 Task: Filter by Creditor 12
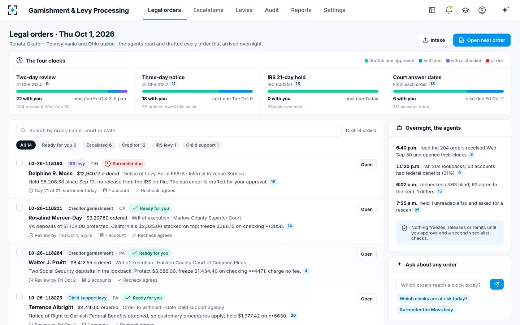click(134, 145)
